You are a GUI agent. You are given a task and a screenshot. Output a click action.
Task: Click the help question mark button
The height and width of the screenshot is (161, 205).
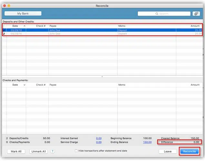tap(52, 151)
